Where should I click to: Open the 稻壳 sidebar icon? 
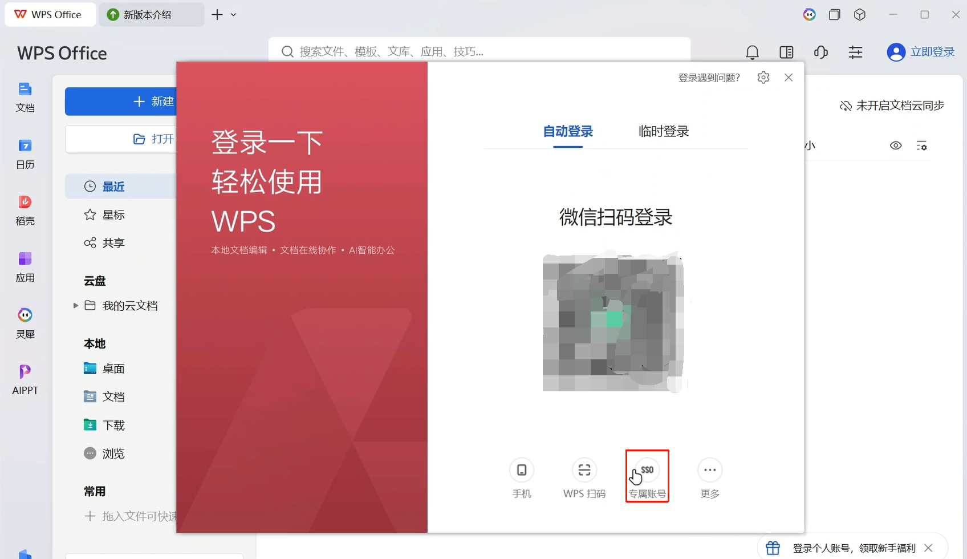25,210
